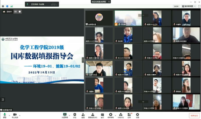Expand the share screen options arrow
The image size is (201, 119).
click(69, 116)
